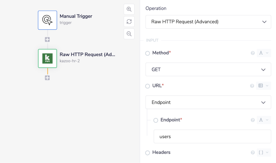Select the Manual Trigger node icon
The image size is (276, 163).
[x=47, y=20]
